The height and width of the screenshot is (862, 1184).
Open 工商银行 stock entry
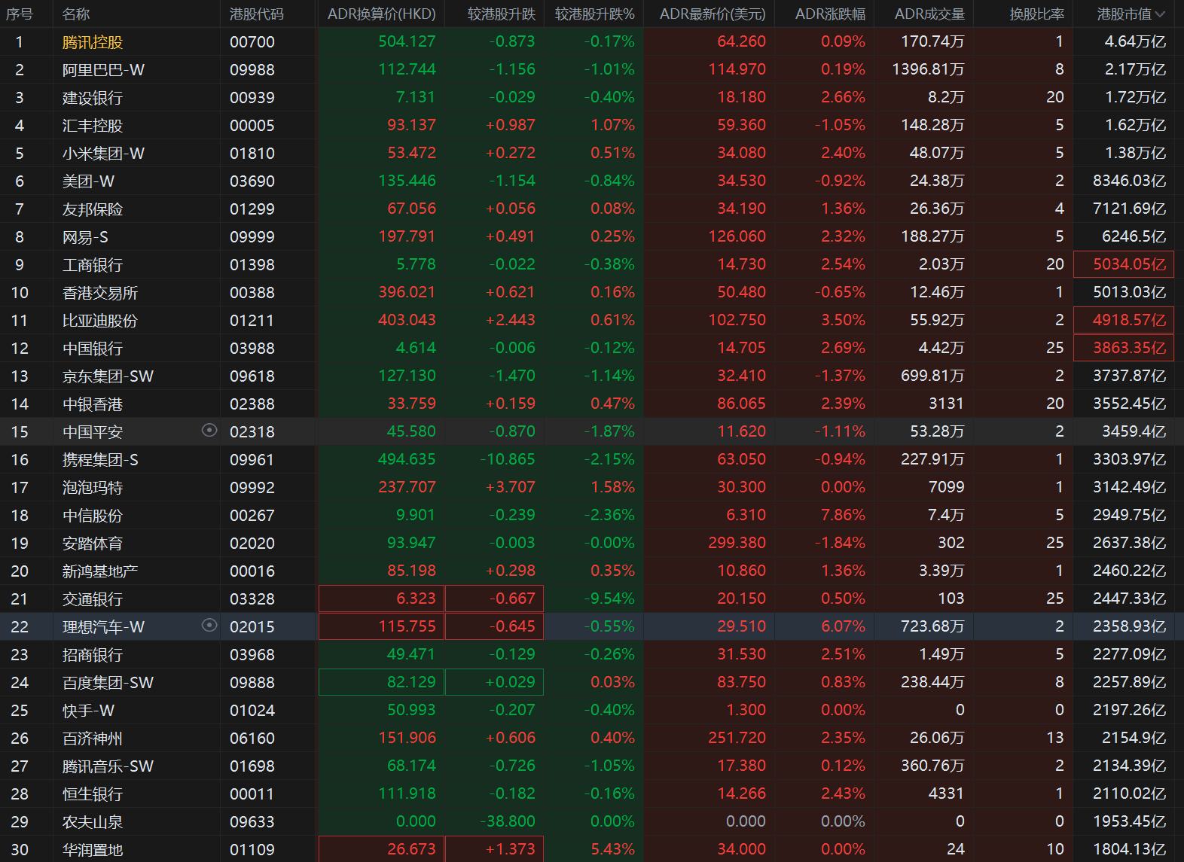point(92,265)
